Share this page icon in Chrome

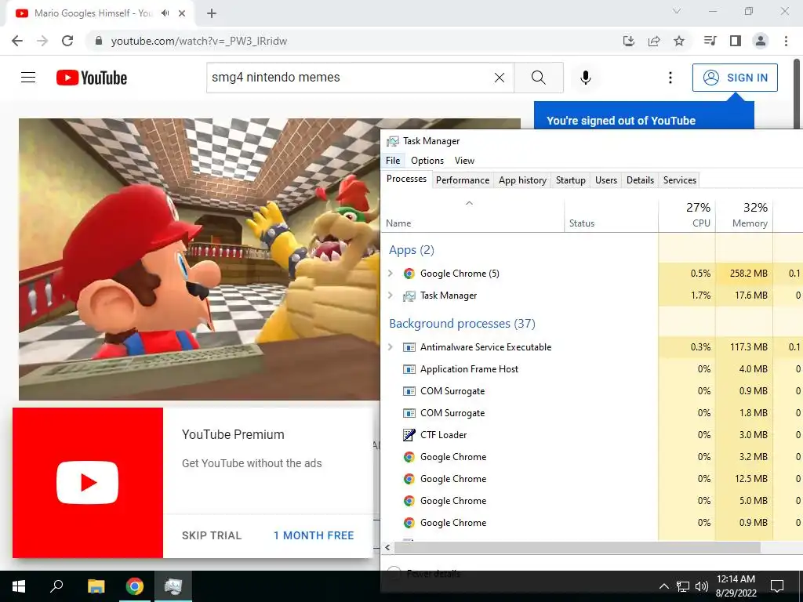tap(654, 41)
